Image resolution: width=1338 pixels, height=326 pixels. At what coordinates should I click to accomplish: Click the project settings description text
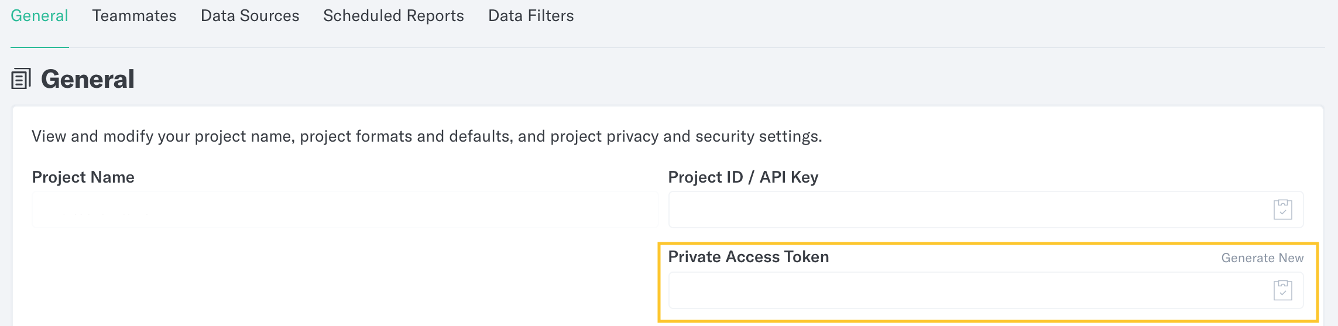[427, 136]
